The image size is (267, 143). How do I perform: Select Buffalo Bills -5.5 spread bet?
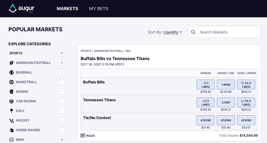tap(206, 85)
